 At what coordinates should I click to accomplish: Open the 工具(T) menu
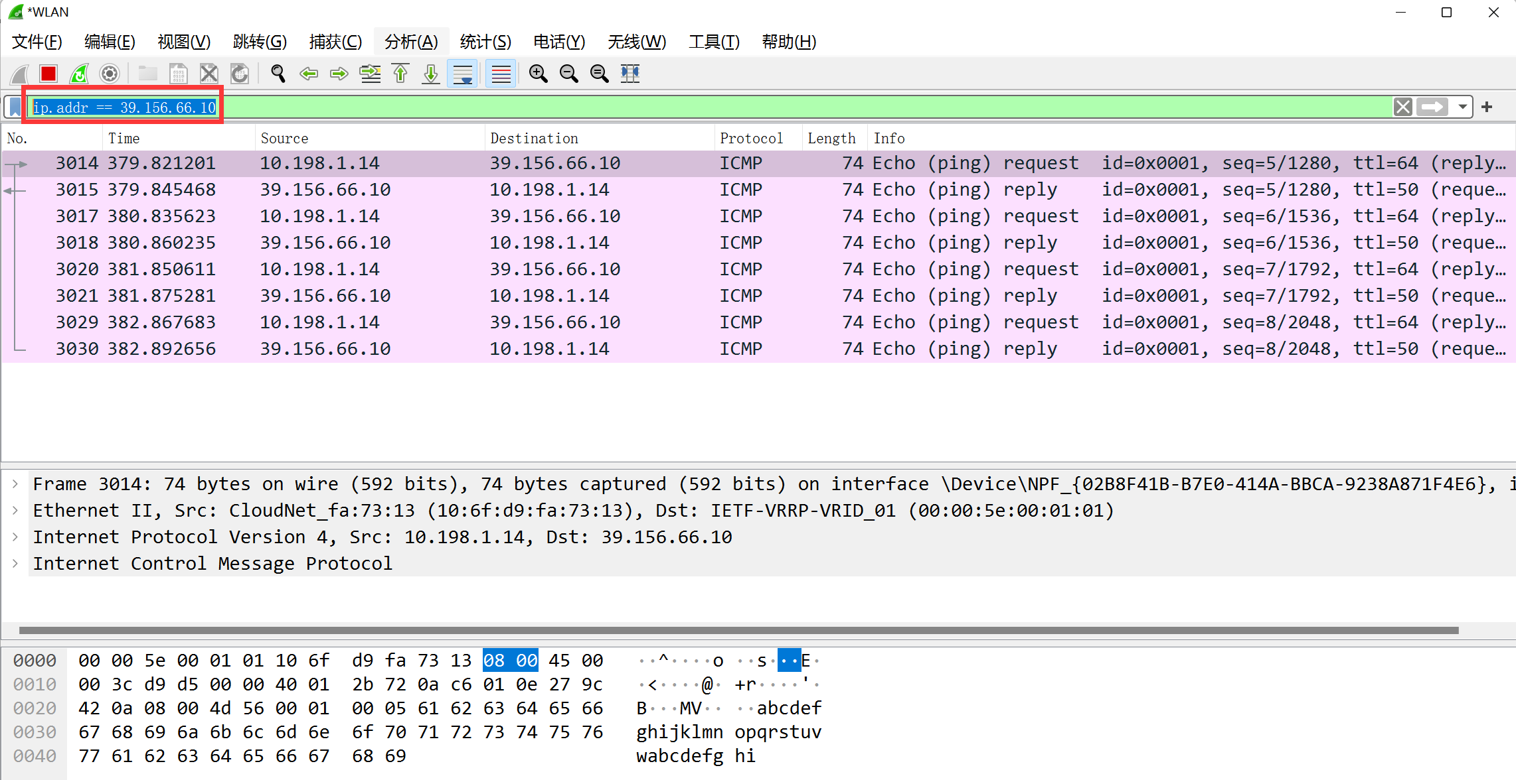(714, 42)
